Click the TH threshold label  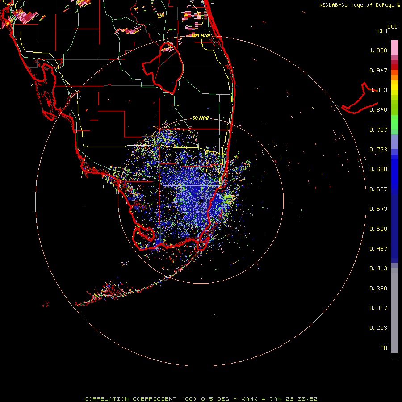click(x=384, y=348)
